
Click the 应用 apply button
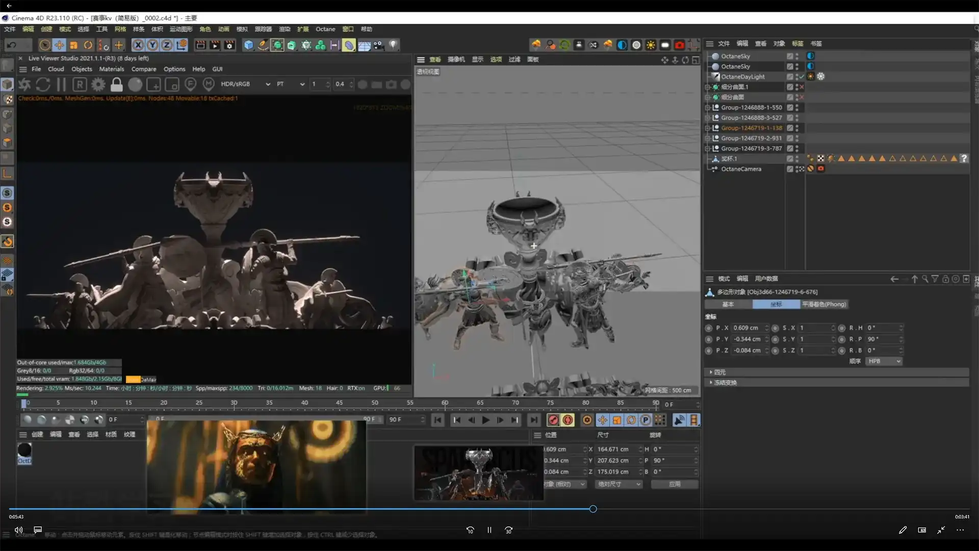pos(674,484)
